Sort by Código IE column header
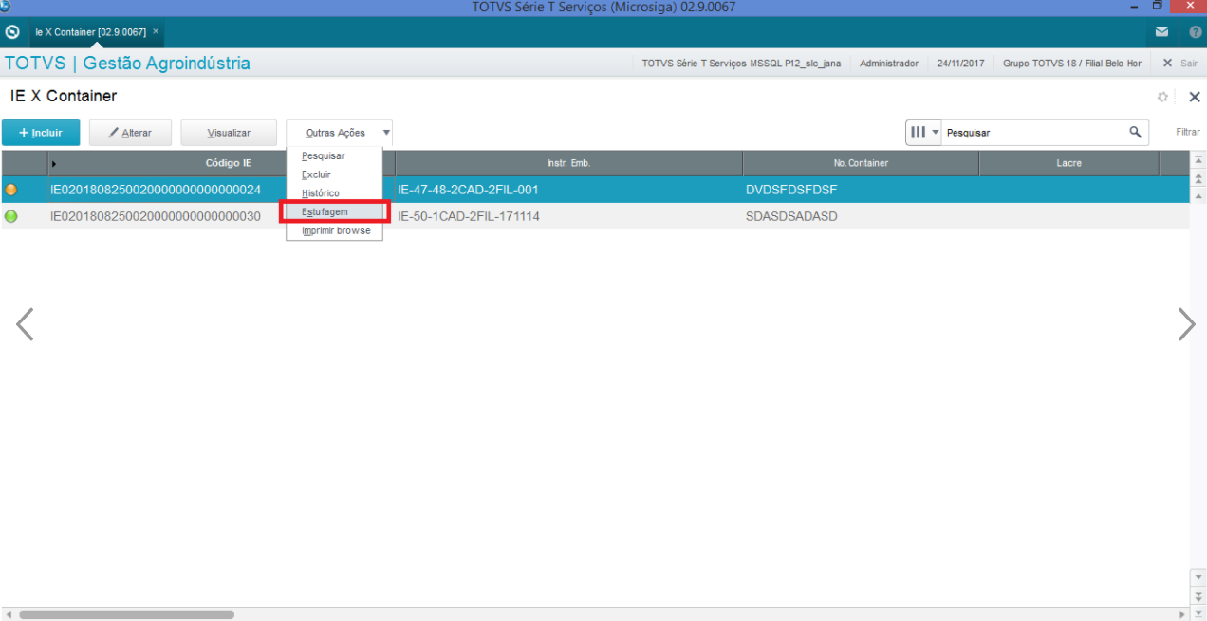 point(228,163)
